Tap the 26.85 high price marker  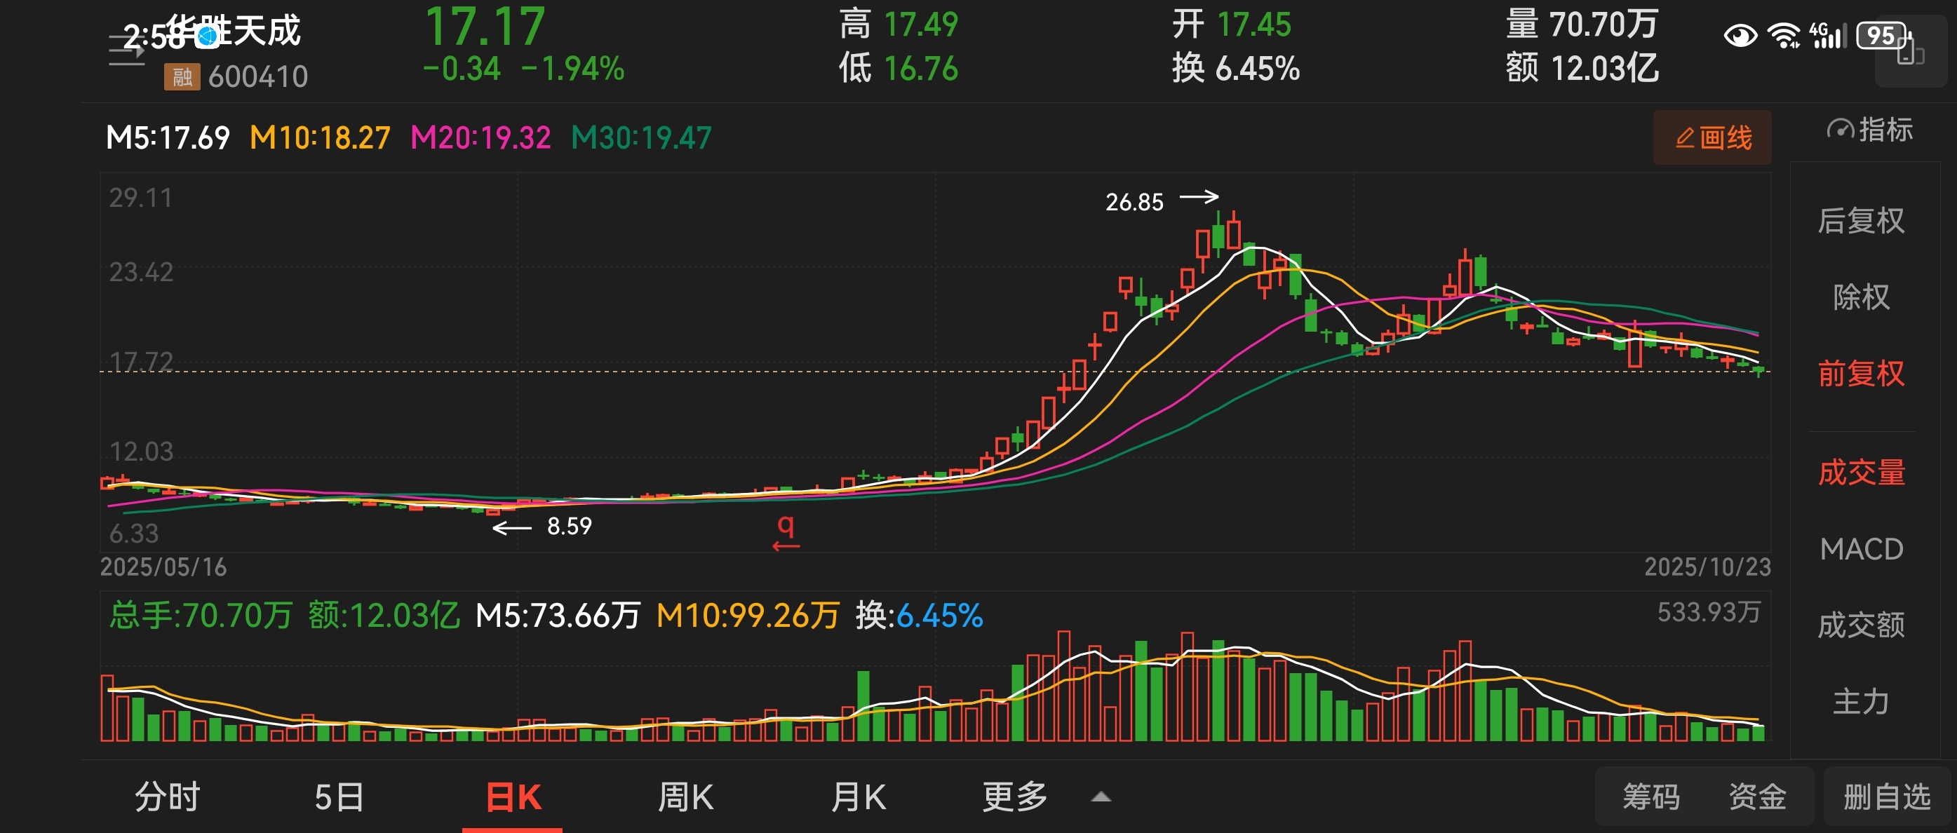[x=1134, y=202]
